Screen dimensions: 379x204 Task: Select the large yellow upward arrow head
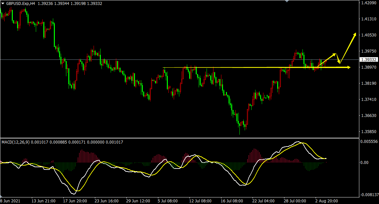point(355,34)
